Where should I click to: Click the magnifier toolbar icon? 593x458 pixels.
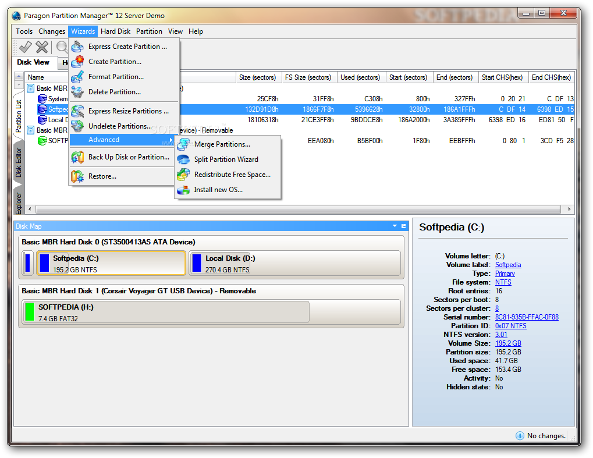pyautogui.click(x=62, y=47)
